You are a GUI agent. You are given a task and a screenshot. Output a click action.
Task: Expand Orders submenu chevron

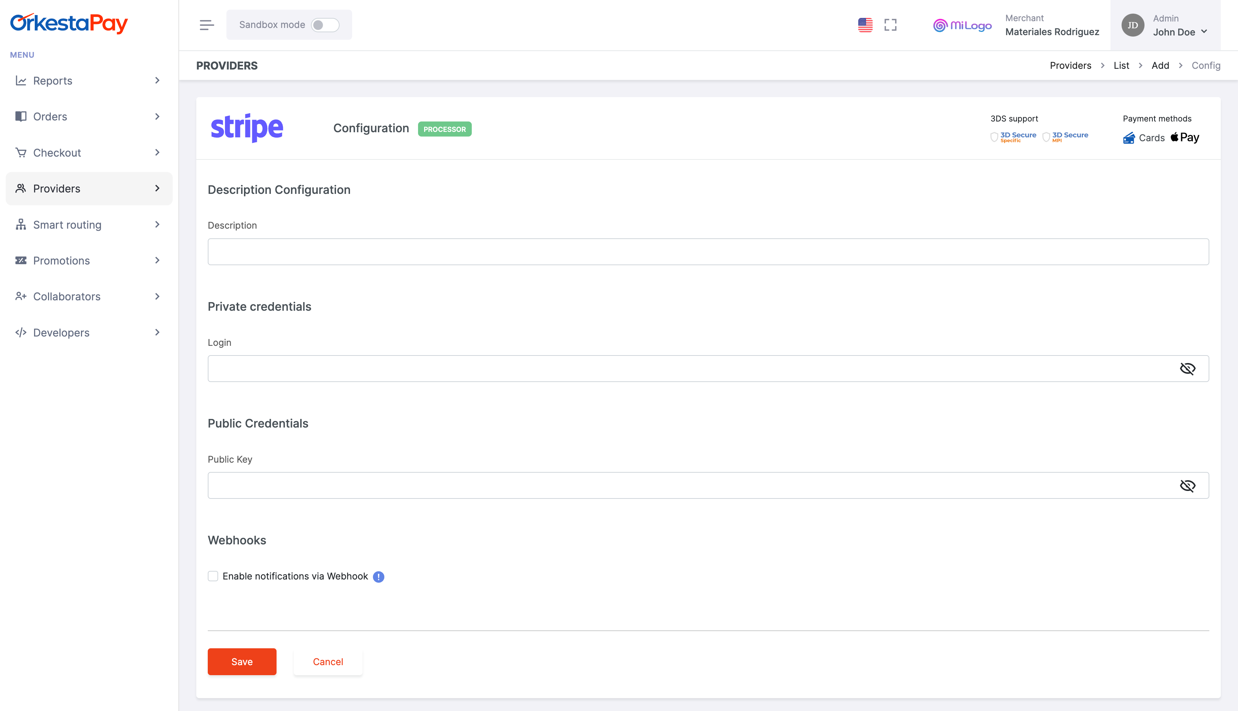pyautogui.click(x=157, y=116)
